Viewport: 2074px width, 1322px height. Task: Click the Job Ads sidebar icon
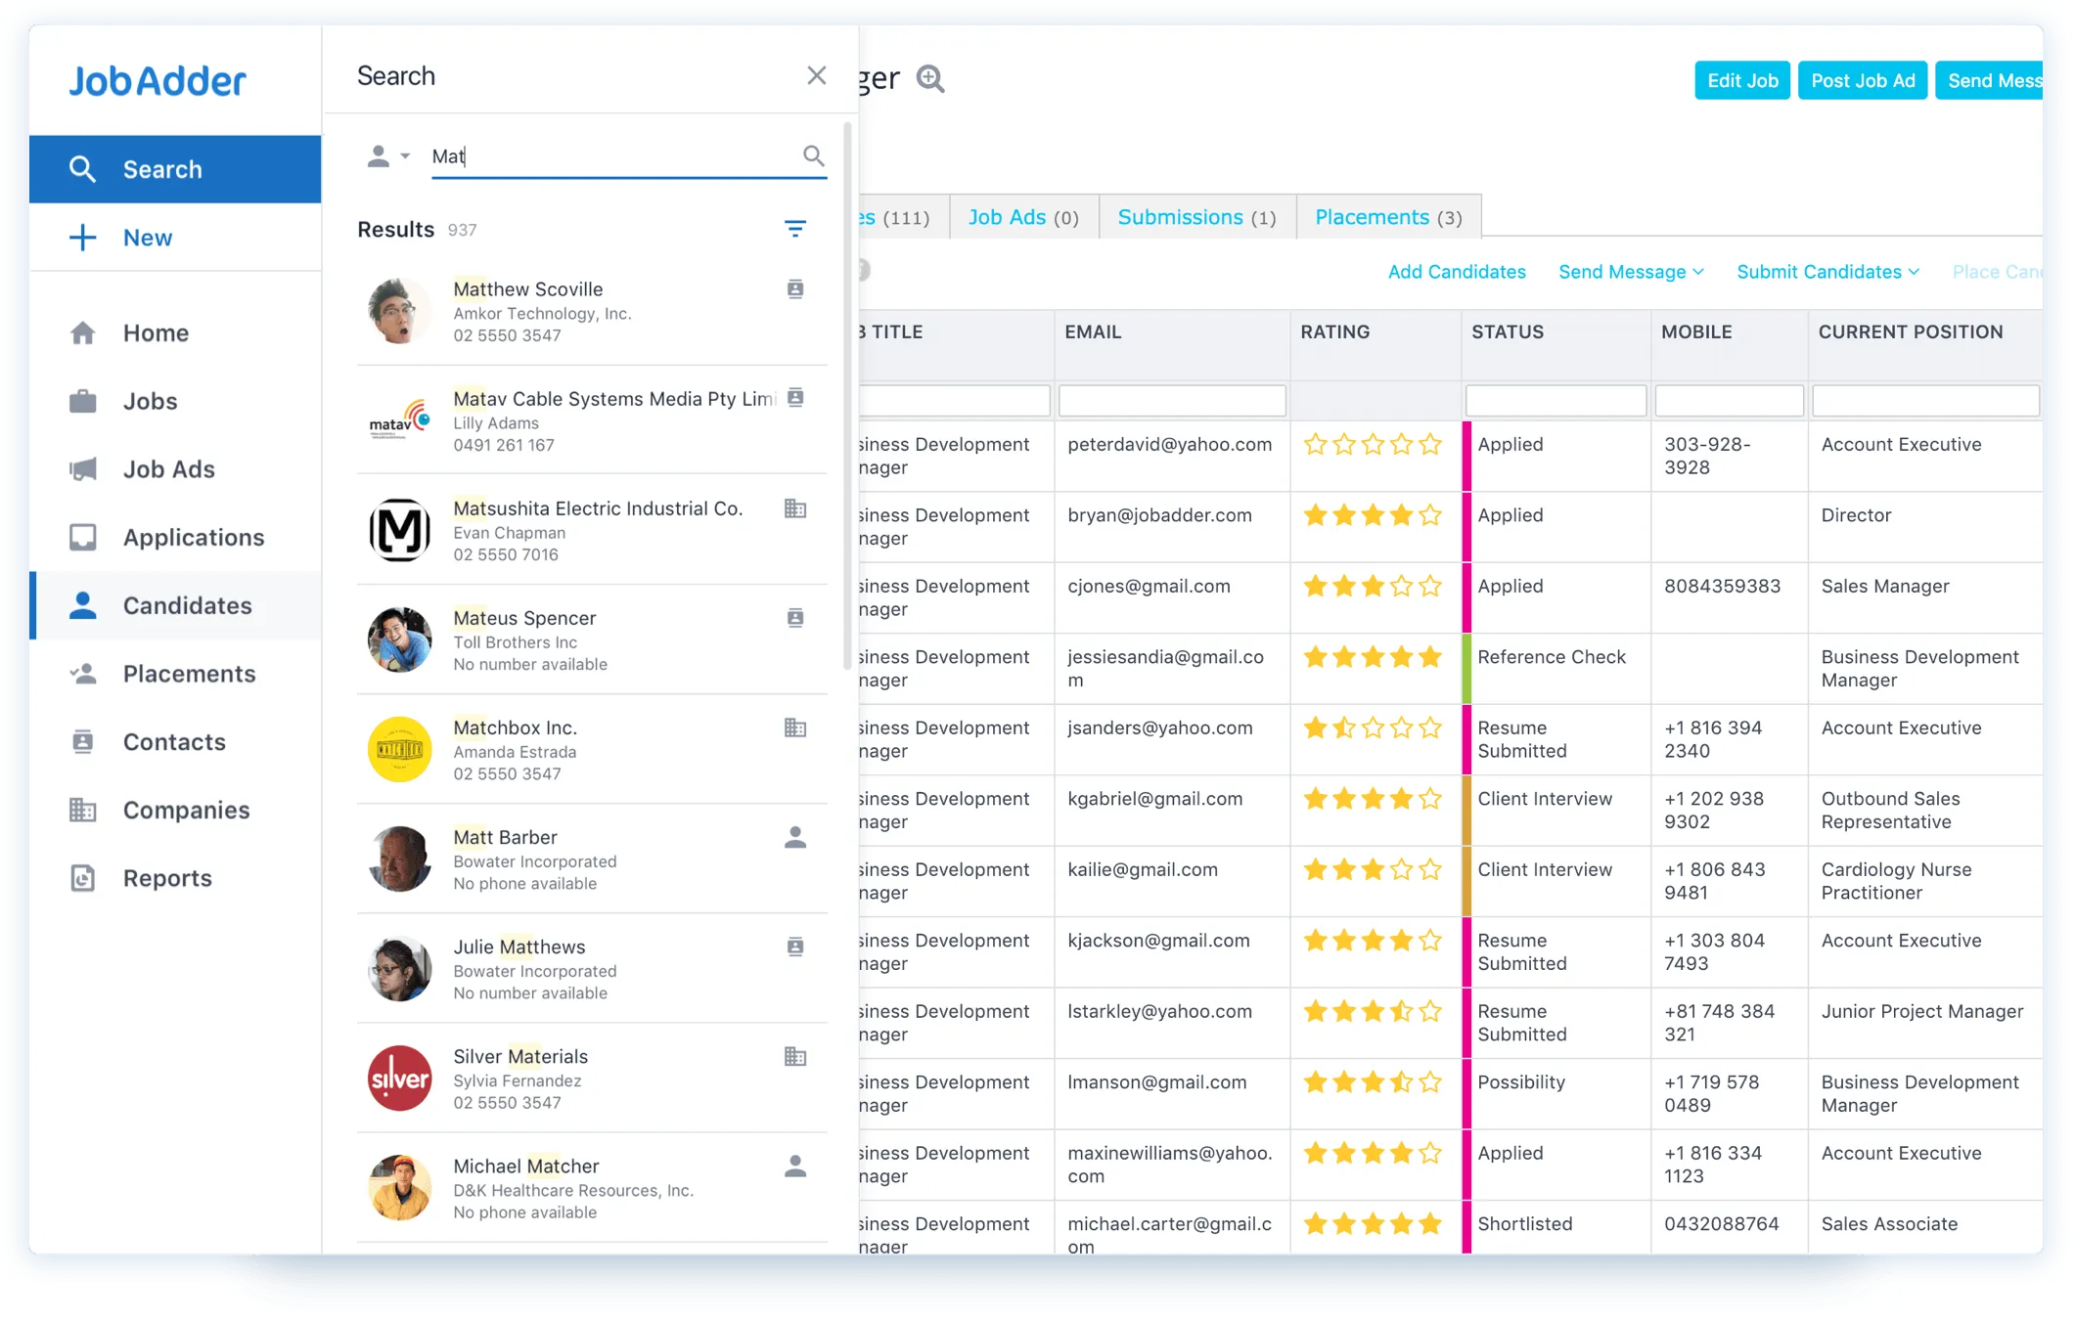point(83,469)
